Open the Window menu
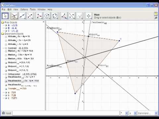This screenshot has height=119, width=159. click(41, 9)
